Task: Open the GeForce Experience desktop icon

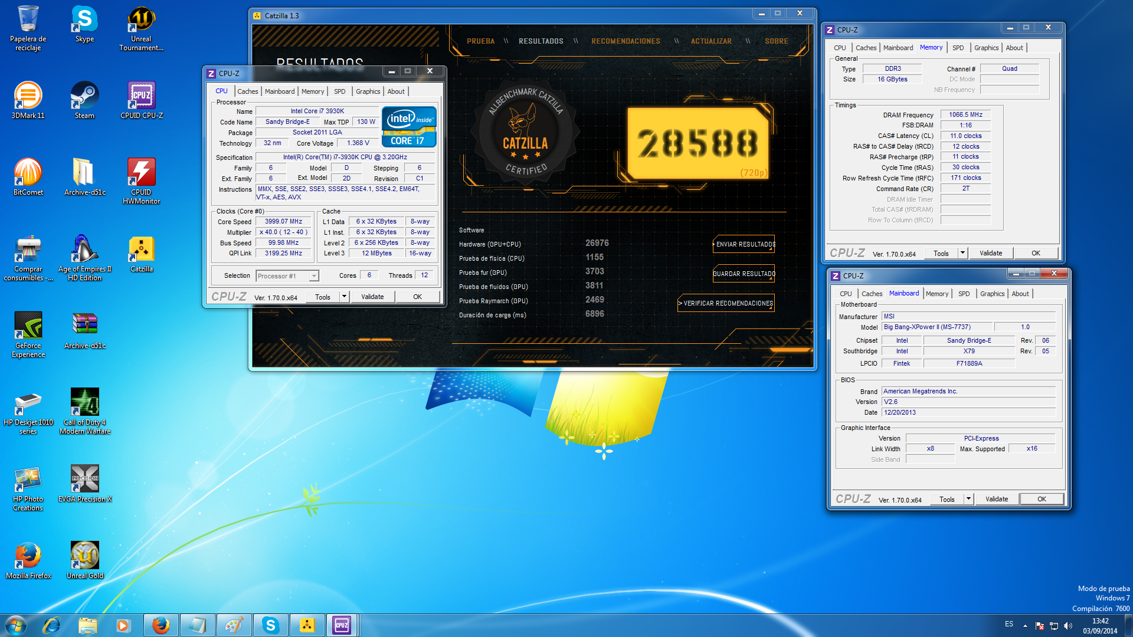Action: [x=28, y=335]
